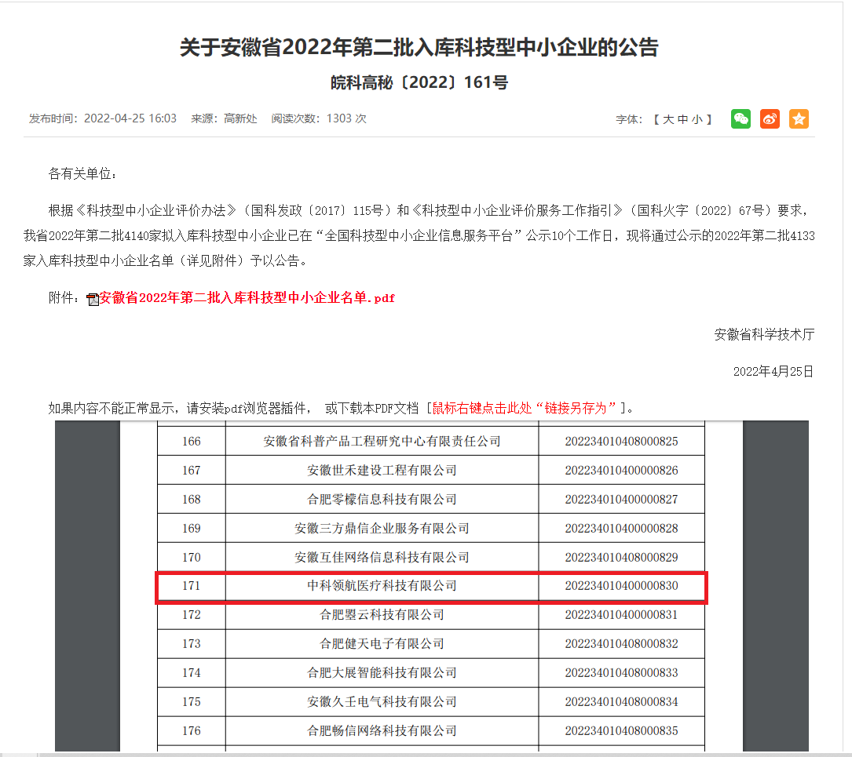Screen dimensions: 852x757
Task: Select the page title 关于安徽省2022年第二批入库科技型中小企业的公告
Action: (419, 47)
